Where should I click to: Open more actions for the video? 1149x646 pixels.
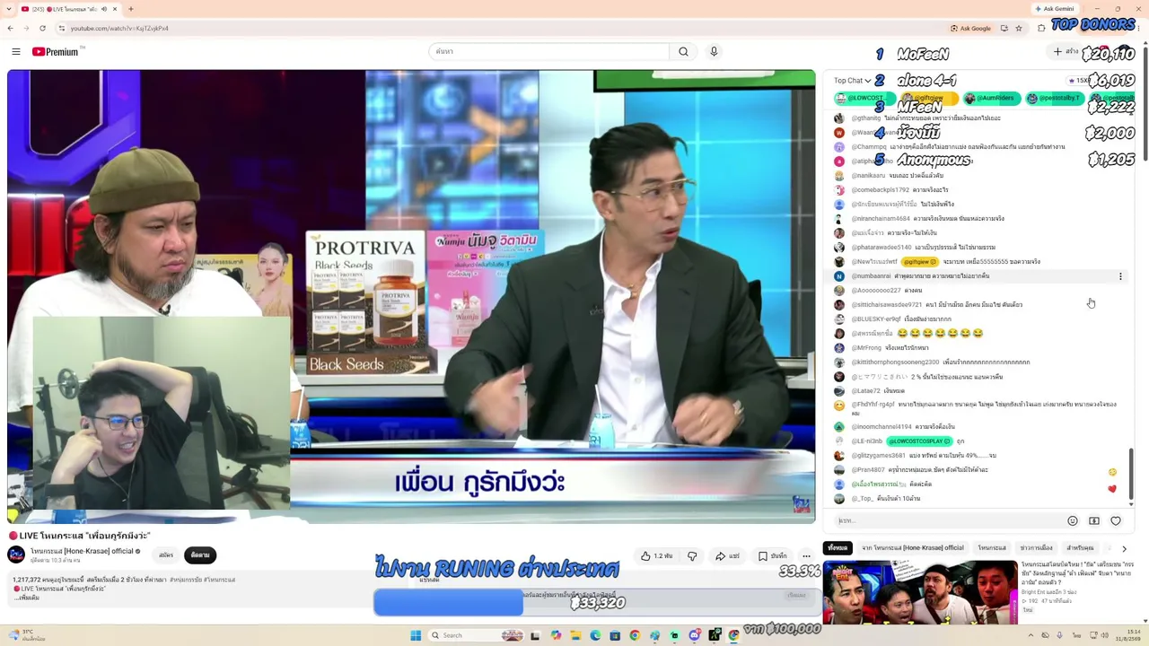pos(806,556)
